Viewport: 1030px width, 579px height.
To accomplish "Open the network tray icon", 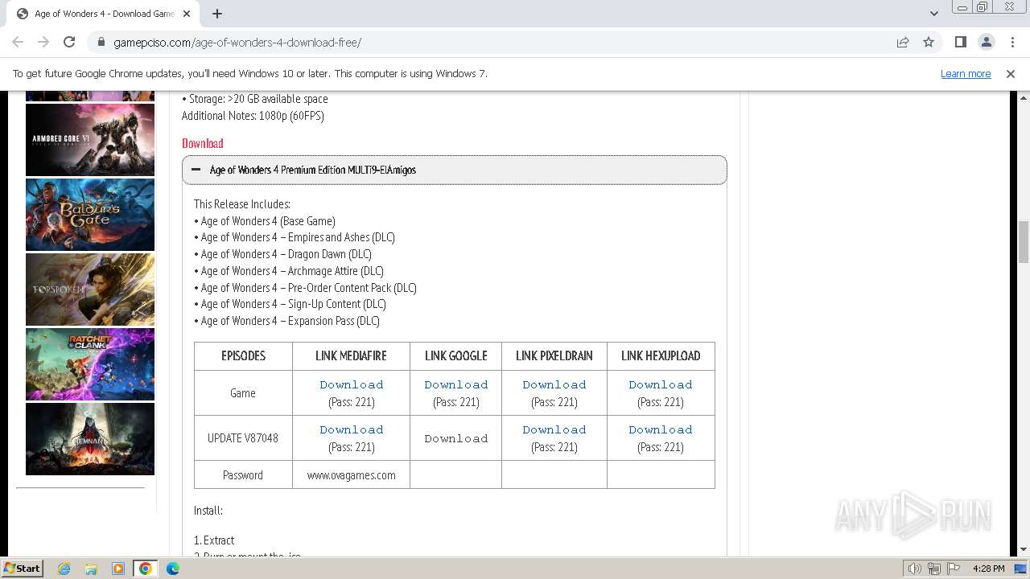I will pyautogui.click(x=934, y=569).
